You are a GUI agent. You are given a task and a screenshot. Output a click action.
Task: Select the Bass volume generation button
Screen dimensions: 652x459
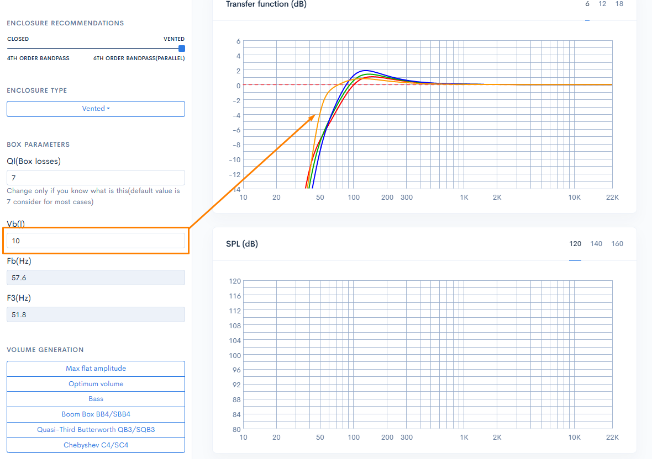(96, 399)
